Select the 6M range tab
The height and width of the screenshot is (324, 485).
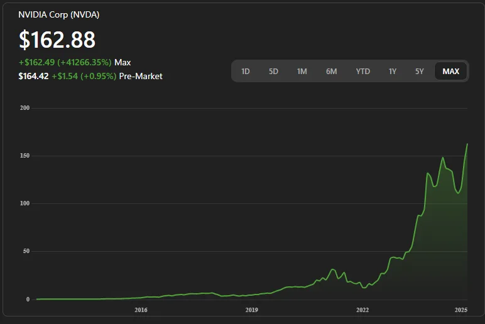click(x=331, y=72)
